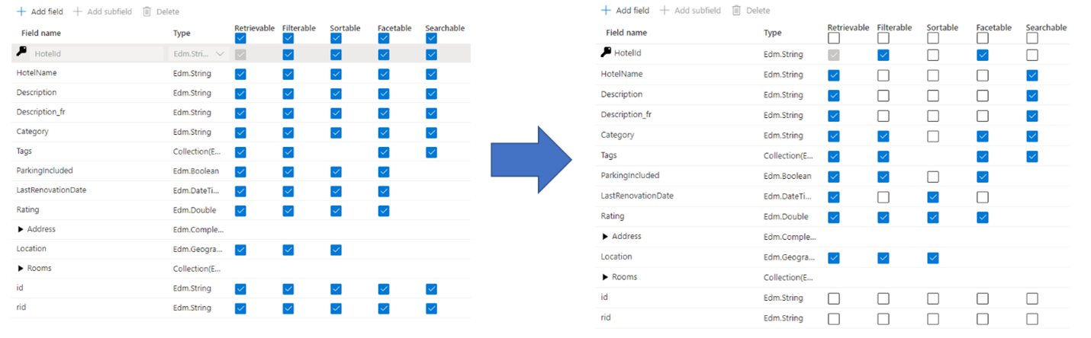Image resolution: width=1091 pixels, height=338 pixels.
Task: Click the trash Delete icon in right panel
Action: tap(736, 10)
